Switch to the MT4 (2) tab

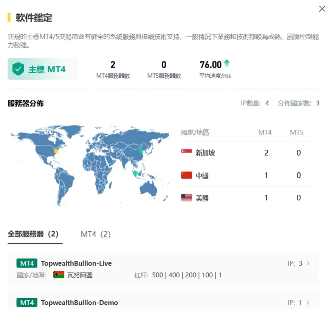(x=96, y=234)
